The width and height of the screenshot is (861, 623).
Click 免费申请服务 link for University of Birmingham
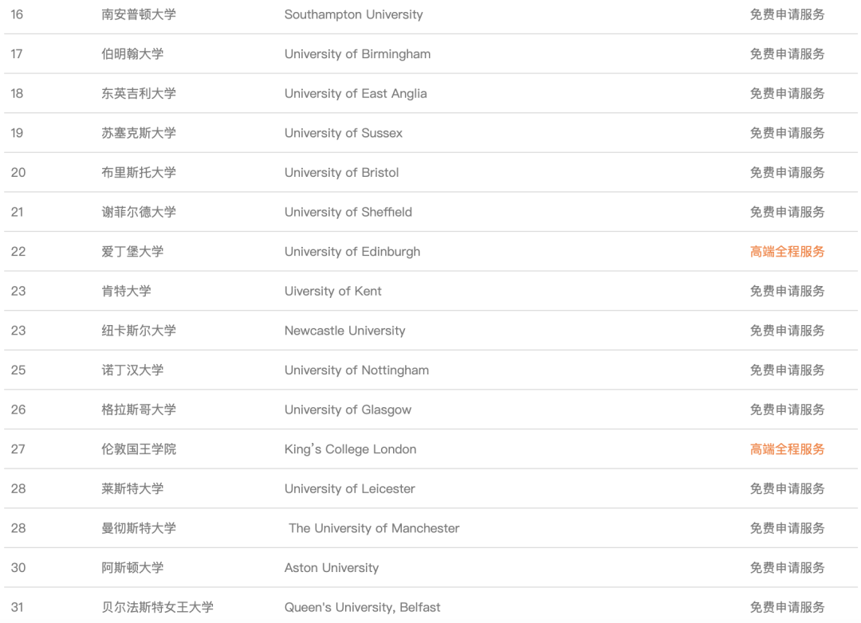pyautogui.click(x=787, y=54)
